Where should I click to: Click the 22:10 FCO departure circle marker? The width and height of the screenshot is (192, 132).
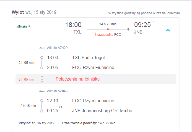coord(42,101)
